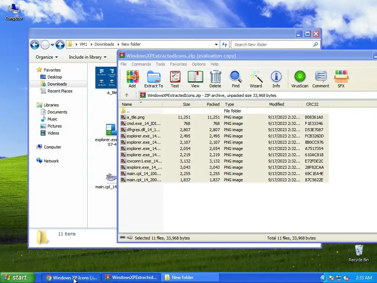The width and height of the screenshot is (377, 283).
Task: Click the Delete trash can icon
Action: coord(215,79)
